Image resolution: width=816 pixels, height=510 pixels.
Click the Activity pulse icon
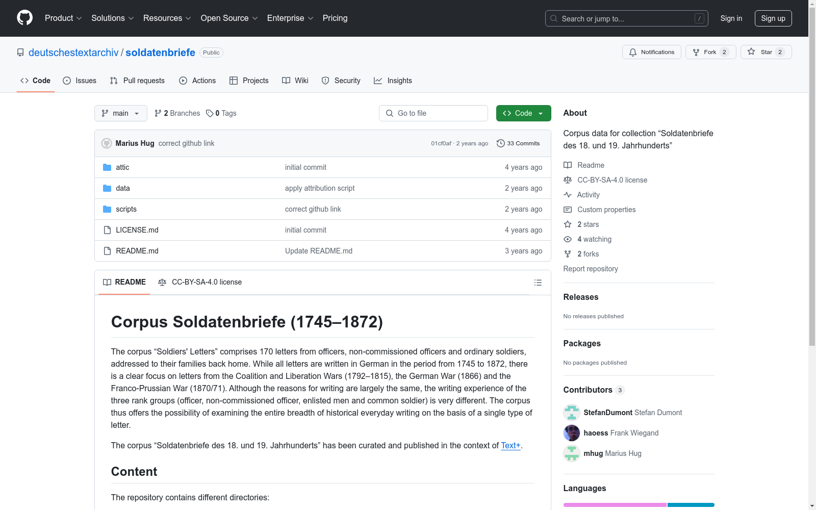tap(568, 195)
